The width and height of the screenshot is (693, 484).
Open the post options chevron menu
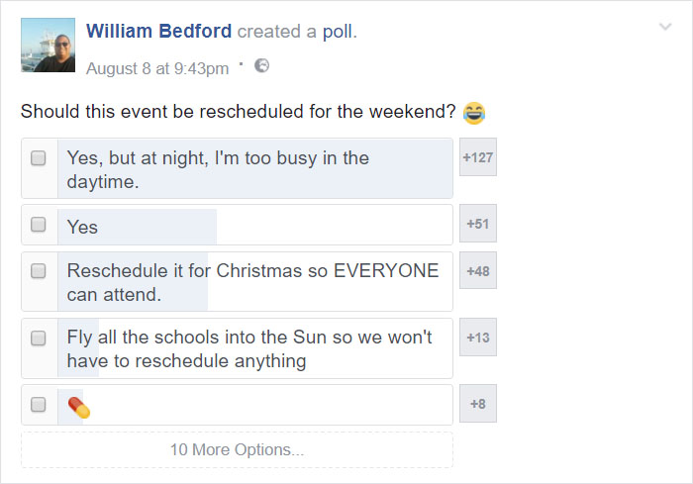(x=665, y=27)
